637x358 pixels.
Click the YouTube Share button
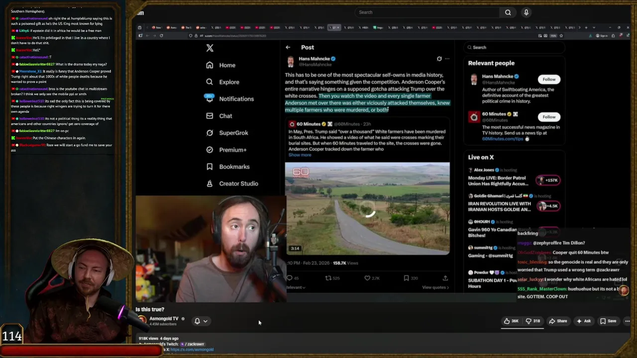[x=558, y=321]
